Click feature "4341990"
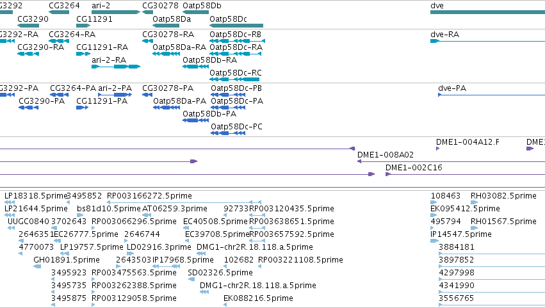 pyautogui.click(x=457, y=286)
